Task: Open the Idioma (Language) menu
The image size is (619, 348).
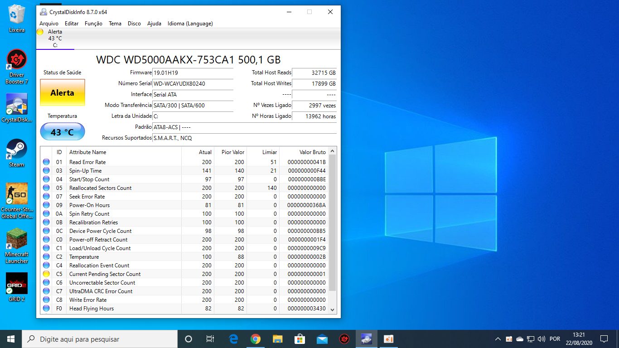Action: [190, 24]
